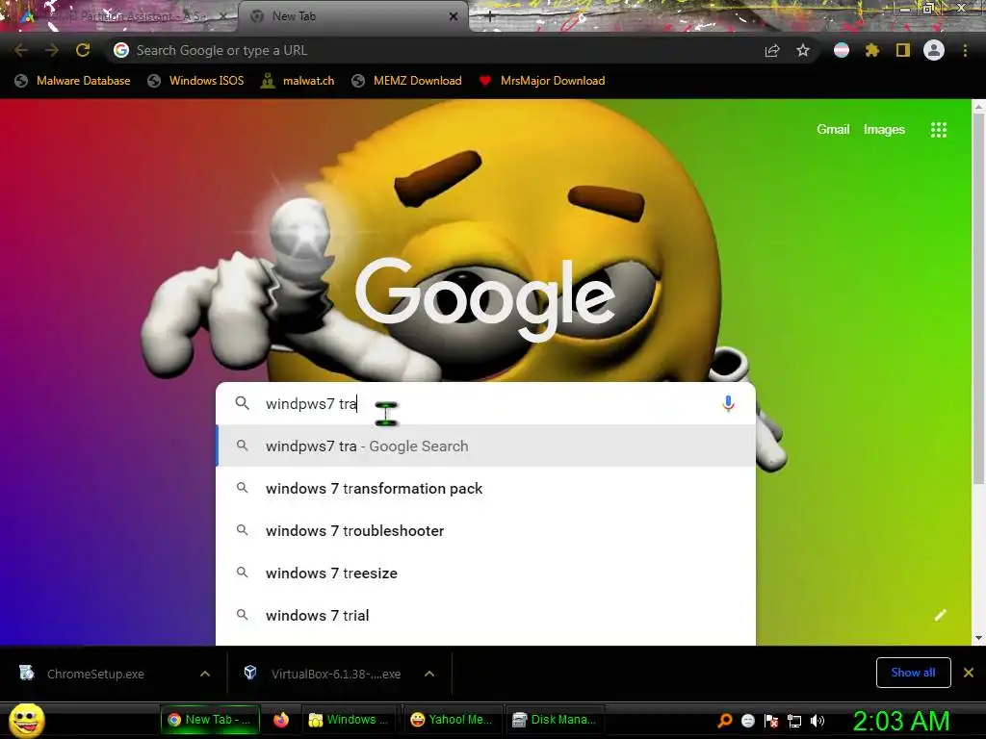Open the MrsMajor Download bookmark

point(542,81)
